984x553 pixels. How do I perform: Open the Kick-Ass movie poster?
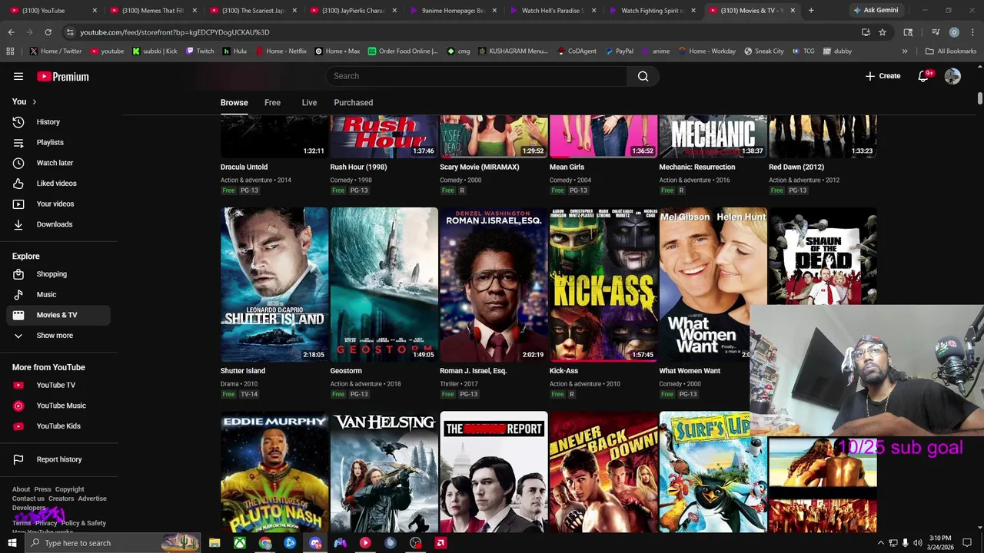(603, 284)
